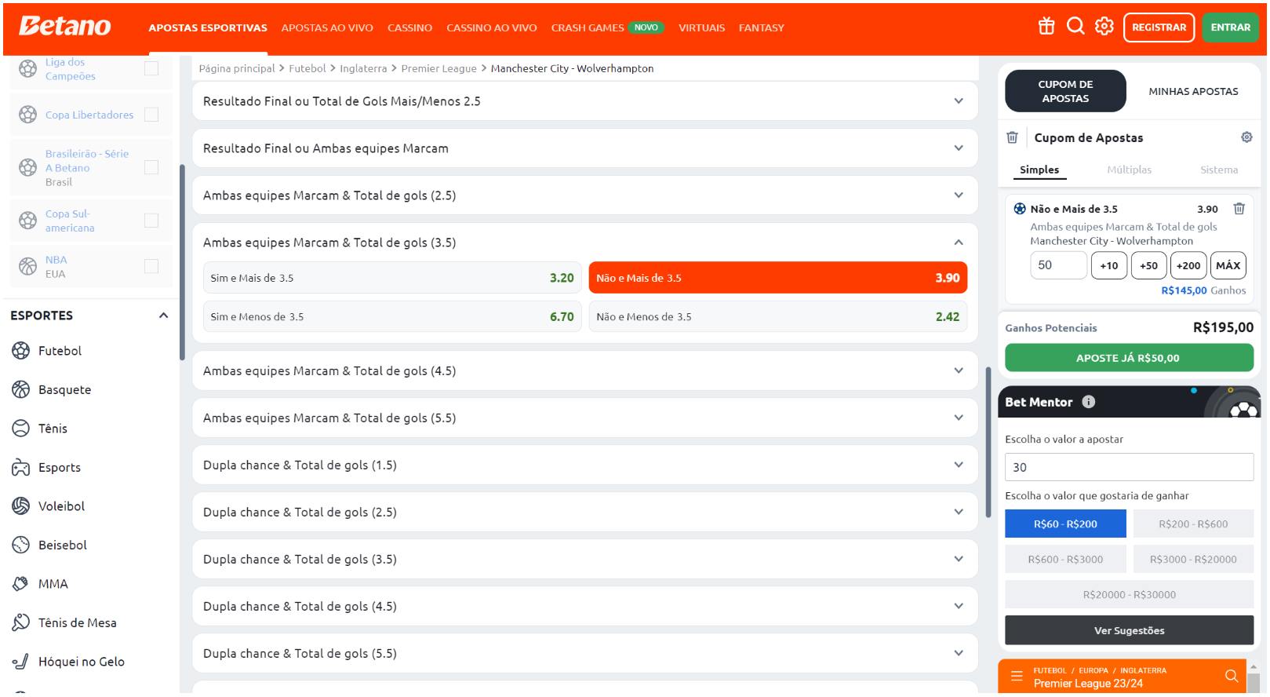Click the Esports gamepad icon
The width and height of the screenshot is (1270, 697).
(x=21, y=467)
